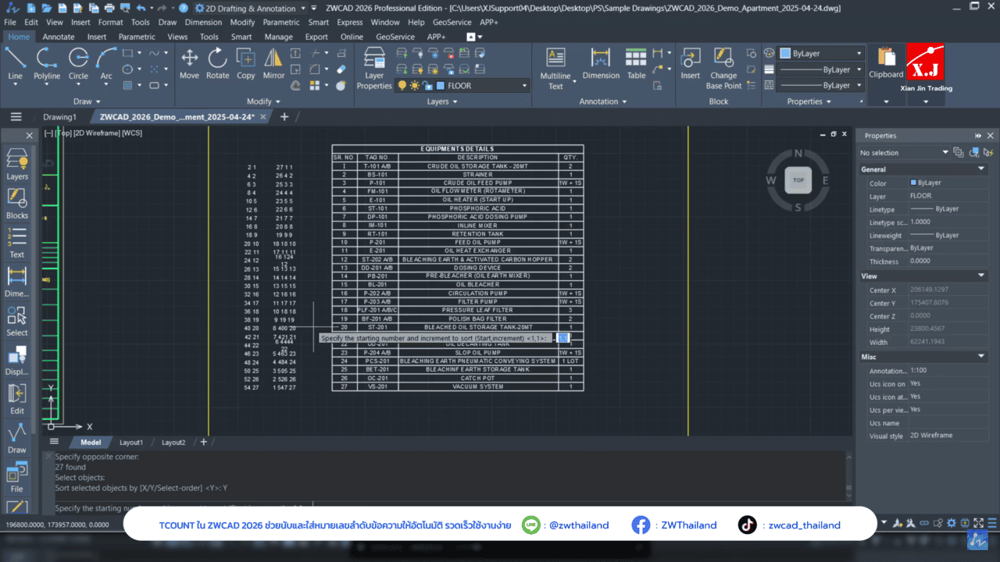Insert a Table from the ribbon

(x=637, y=62)
